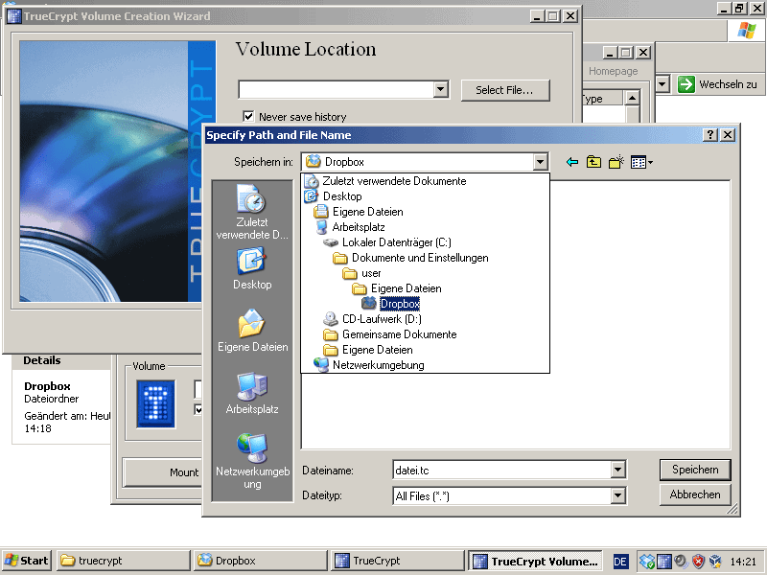
Task: Collapse the Speichern in location dropdown
Action: [x=540, y=162]
